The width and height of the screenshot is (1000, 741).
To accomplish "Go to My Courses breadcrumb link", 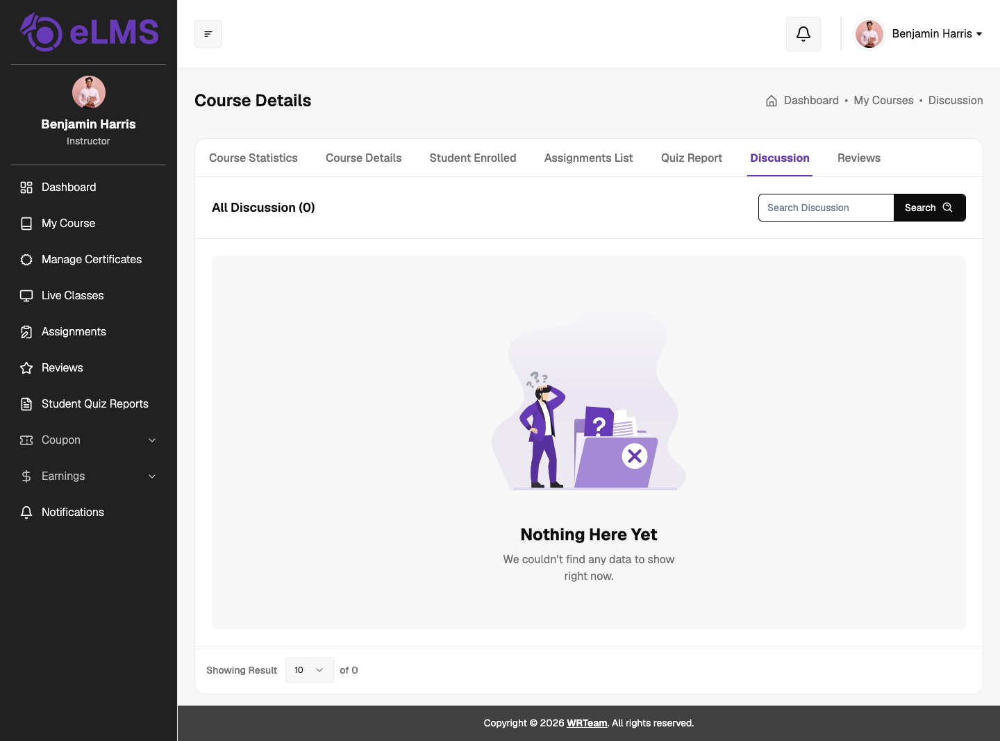I will pyautogui.click(x=883, y=101).
